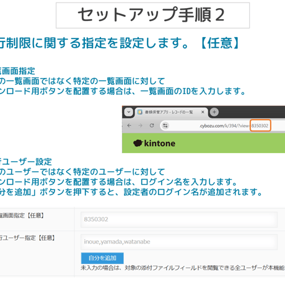The image size is (285, 285).
Task: Click the tab favicon of 書類保管アプリ
Action: (140, 112)
